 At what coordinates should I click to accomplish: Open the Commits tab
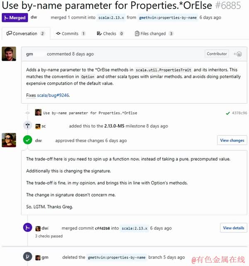tap(71, 34)
